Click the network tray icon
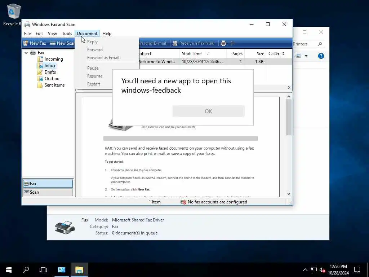 click(314, 270)
